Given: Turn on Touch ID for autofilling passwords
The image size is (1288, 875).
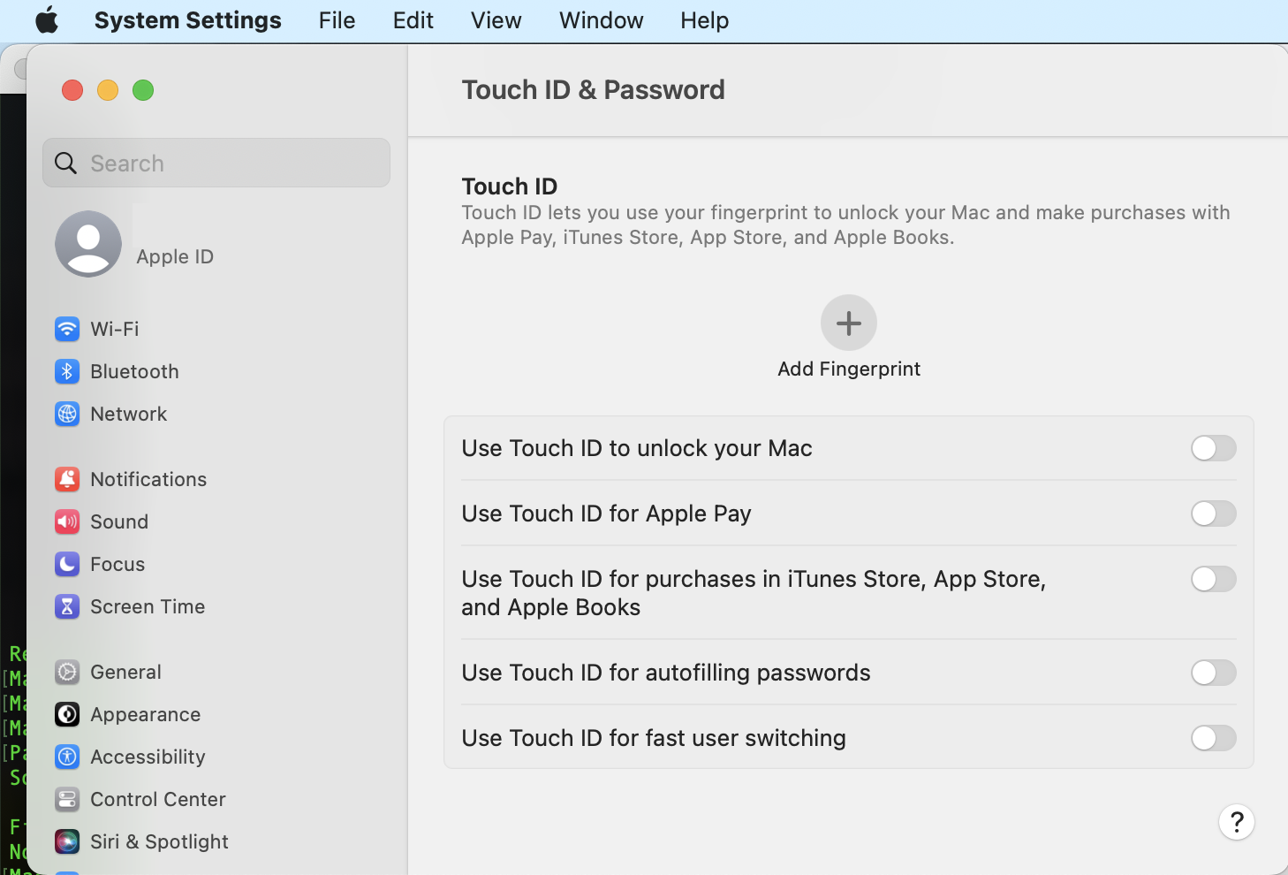Looking at the screenshot, I should pos(1213,673).
